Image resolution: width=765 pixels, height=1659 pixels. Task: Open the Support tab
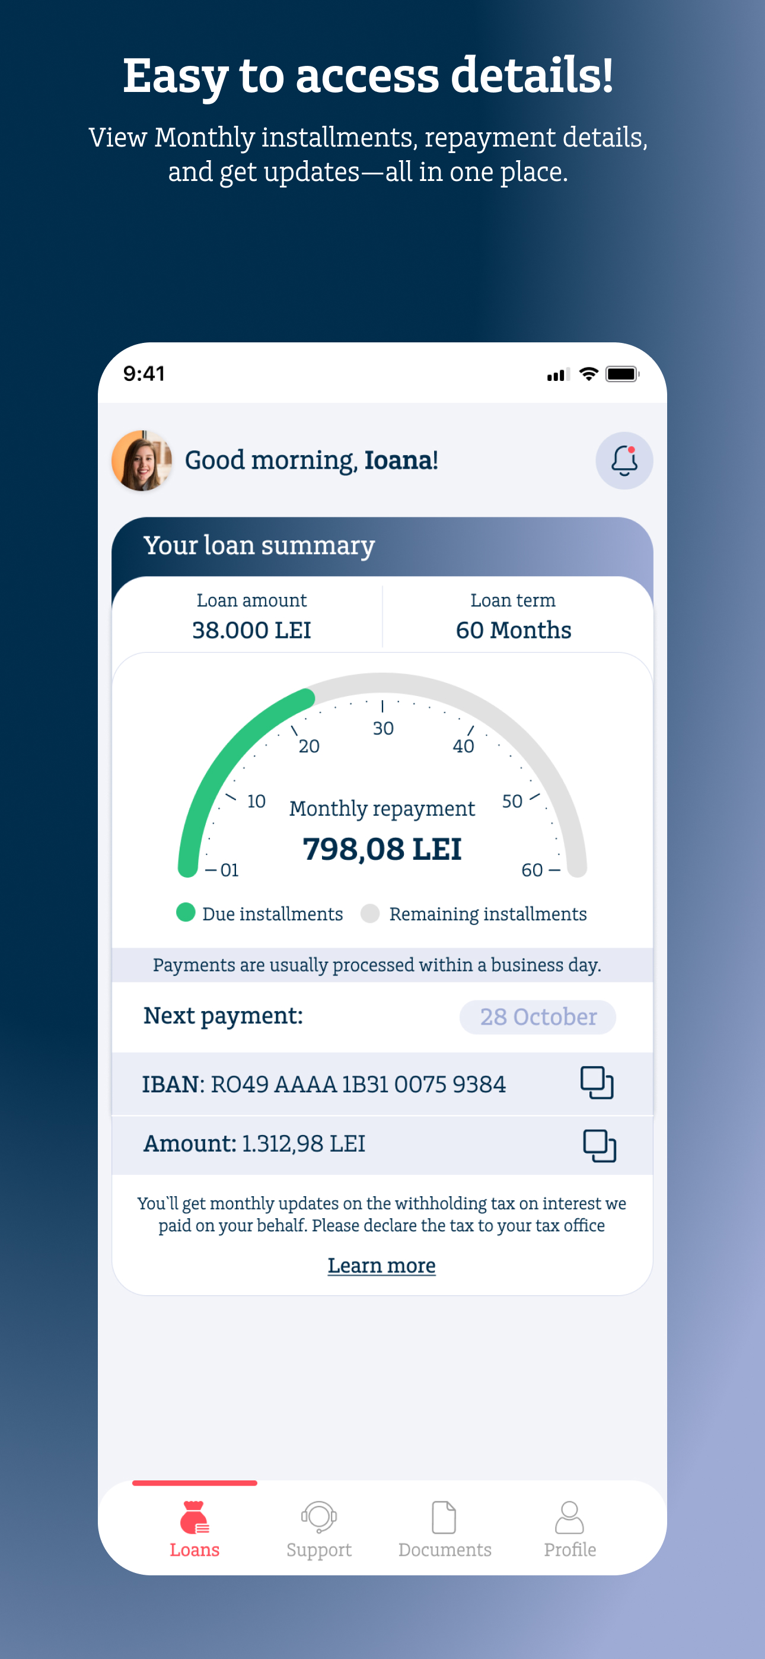point(319,1529)
